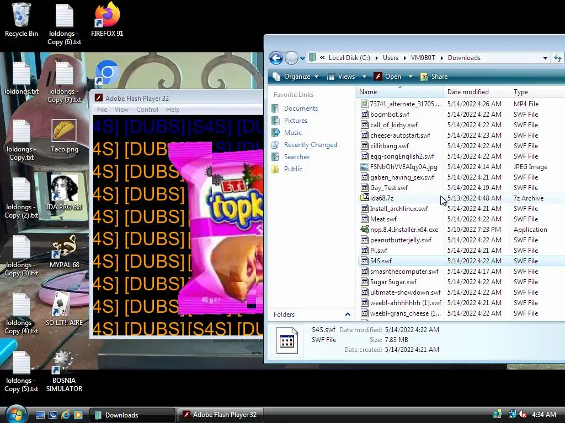Image resolution: width=565 pixels, height=423 pixels.
Task: Open the File menu in Flash Player
Action: [102, 110]
